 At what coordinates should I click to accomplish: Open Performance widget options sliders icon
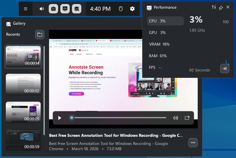tap(214, 7)
